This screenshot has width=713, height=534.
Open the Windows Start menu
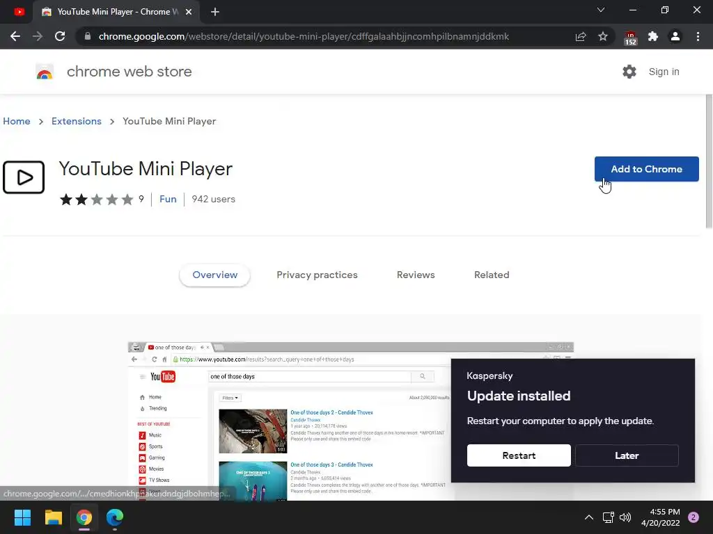(x=22, y=517)
